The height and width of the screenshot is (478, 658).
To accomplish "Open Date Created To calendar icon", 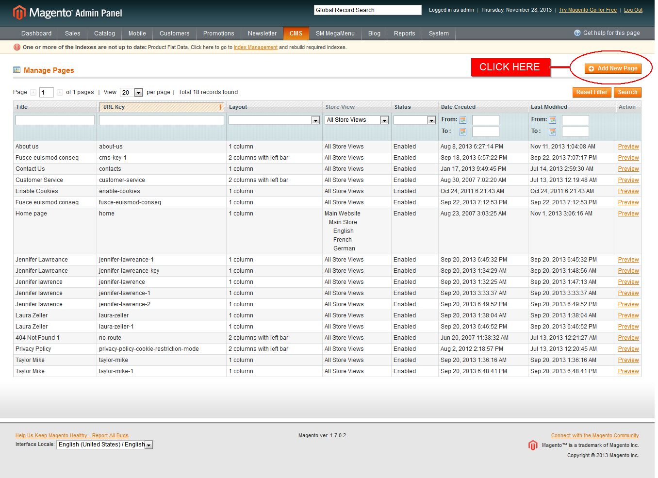I will click(462, 132).
